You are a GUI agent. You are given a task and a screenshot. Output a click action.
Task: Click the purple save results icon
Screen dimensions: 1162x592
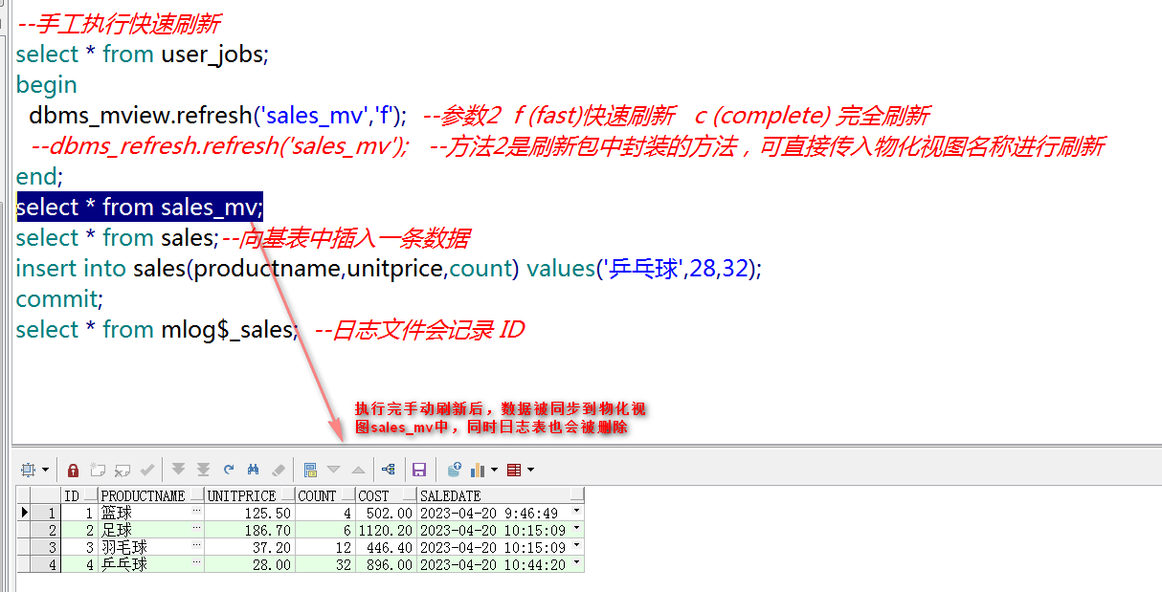pos(418,470)
